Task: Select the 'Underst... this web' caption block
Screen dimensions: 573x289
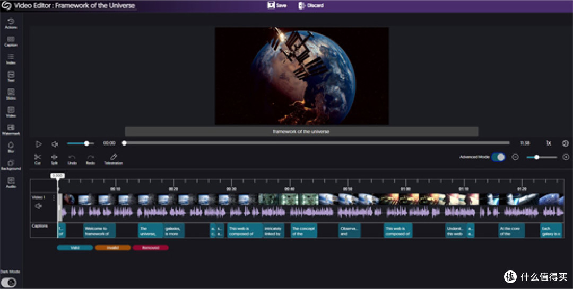Action: (x=456, y=231)
